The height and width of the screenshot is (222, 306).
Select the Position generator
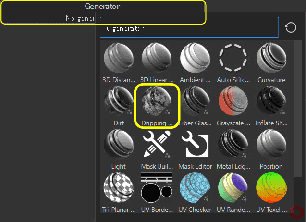[x=271, y=149]
